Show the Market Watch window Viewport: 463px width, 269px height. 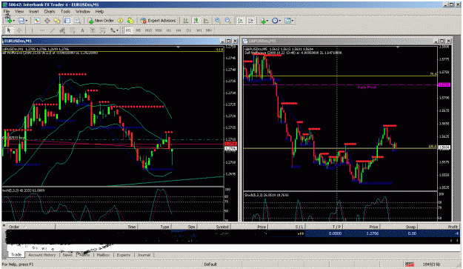37,20
